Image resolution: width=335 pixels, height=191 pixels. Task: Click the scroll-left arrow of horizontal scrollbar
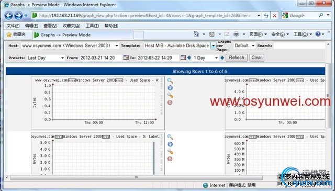(x=7, y=177)
